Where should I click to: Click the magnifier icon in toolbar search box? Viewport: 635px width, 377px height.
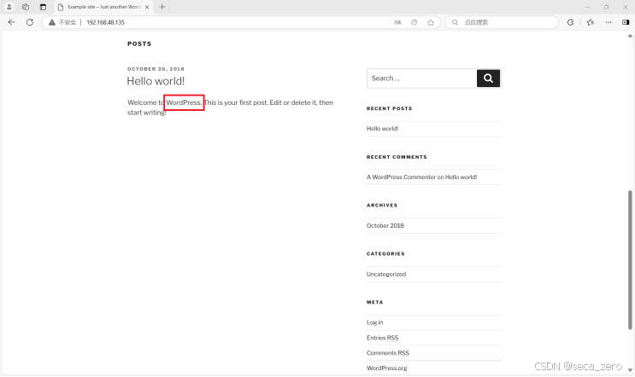coord(455,22)
